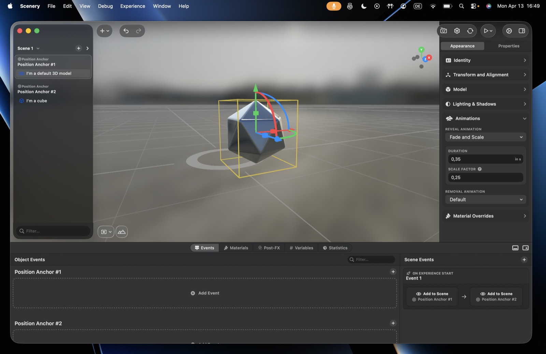Click the undo arrow button
Viewport: 546px width, 354px height.
click(x=126, y=31)
